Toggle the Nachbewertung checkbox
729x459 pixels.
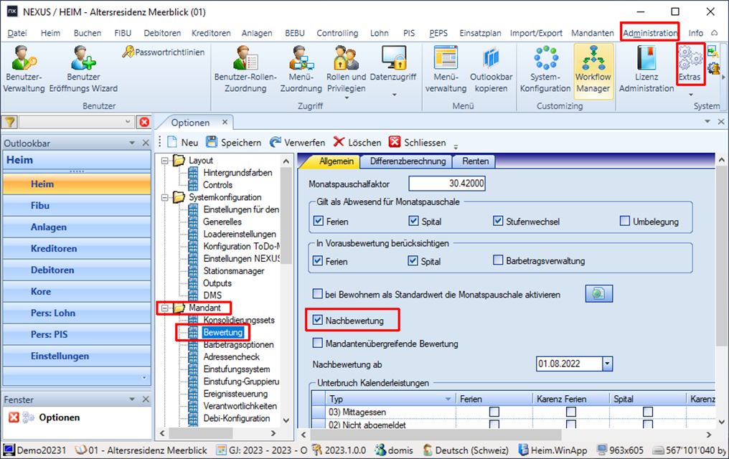point(318,320)
